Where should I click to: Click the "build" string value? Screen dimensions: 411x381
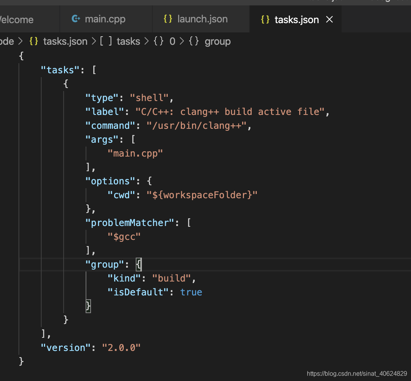click(x=172, y=278)
